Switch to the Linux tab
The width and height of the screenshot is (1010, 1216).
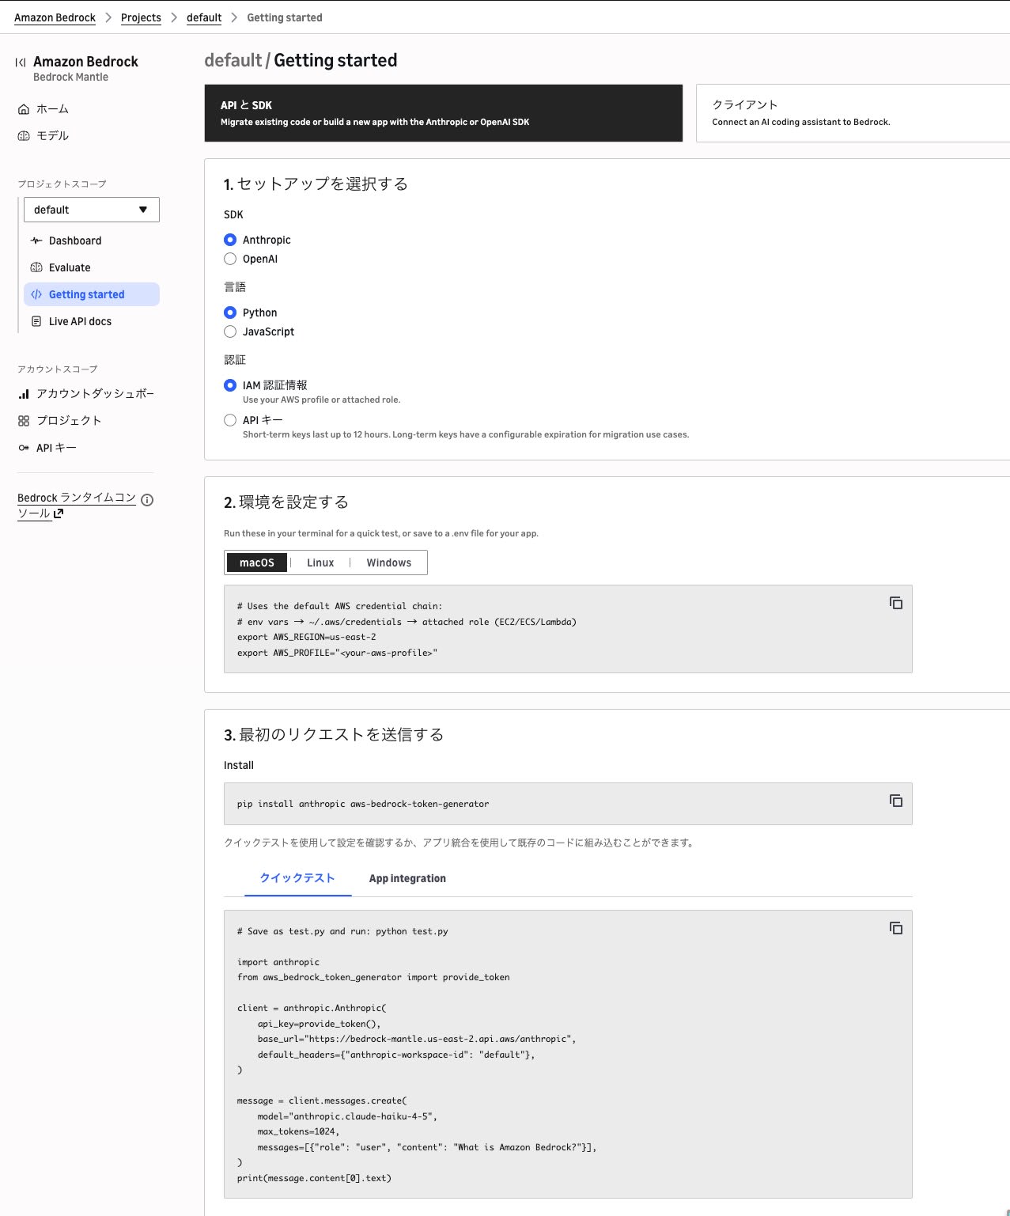(x=320, y=563)
